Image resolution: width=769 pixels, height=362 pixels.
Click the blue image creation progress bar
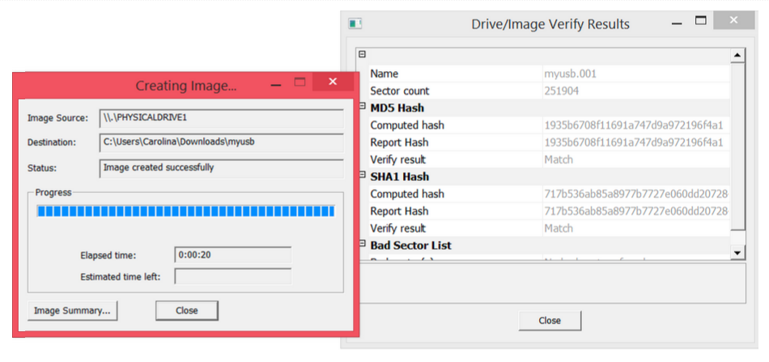pos(185,212)
